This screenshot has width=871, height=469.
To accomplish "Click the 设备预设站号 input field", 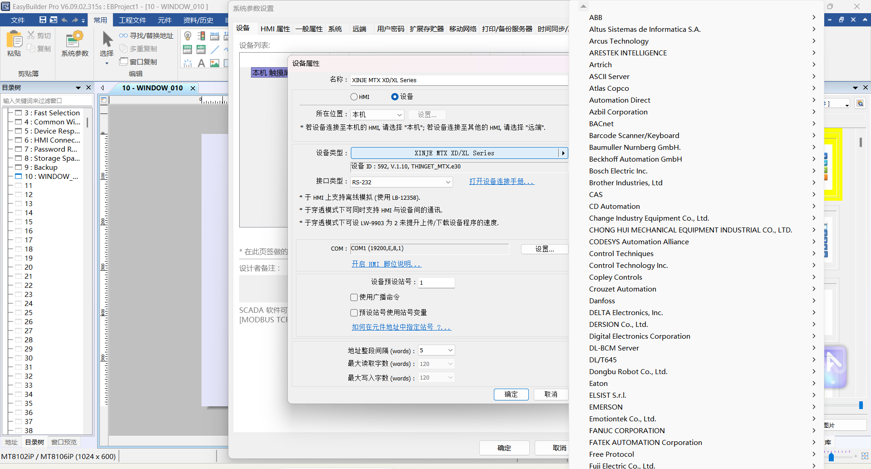I will point(436,282).
